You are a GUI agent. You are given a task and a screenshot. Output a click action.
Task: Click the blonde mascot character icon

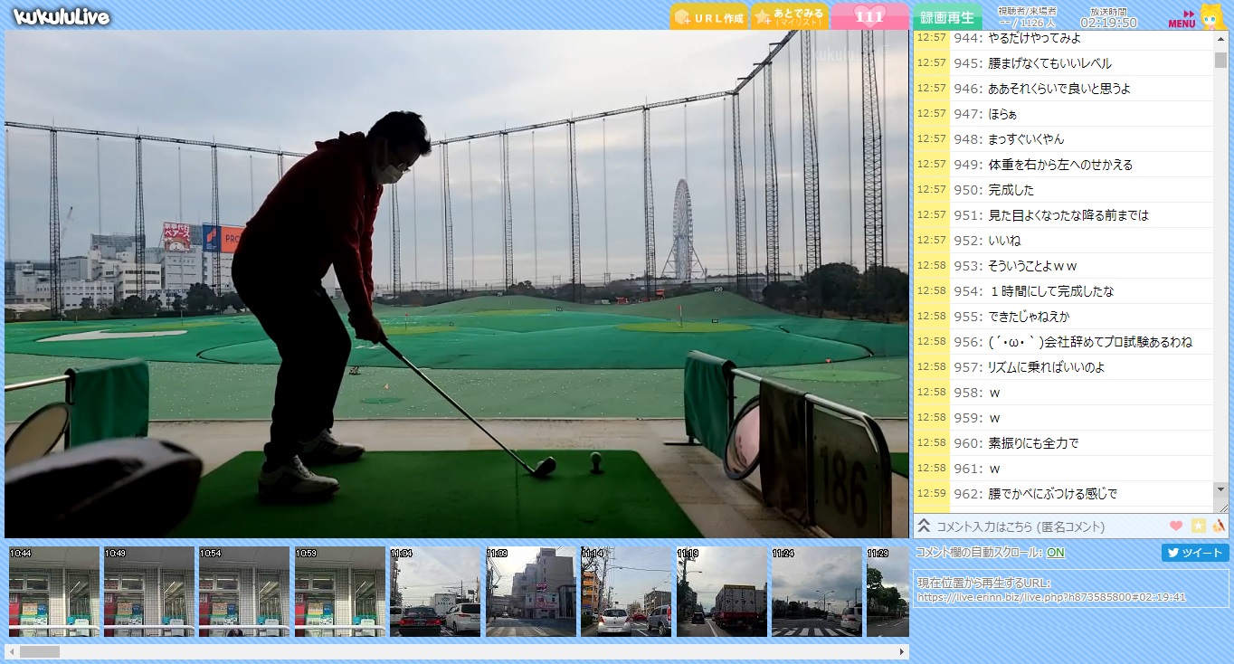[1211, 16]
